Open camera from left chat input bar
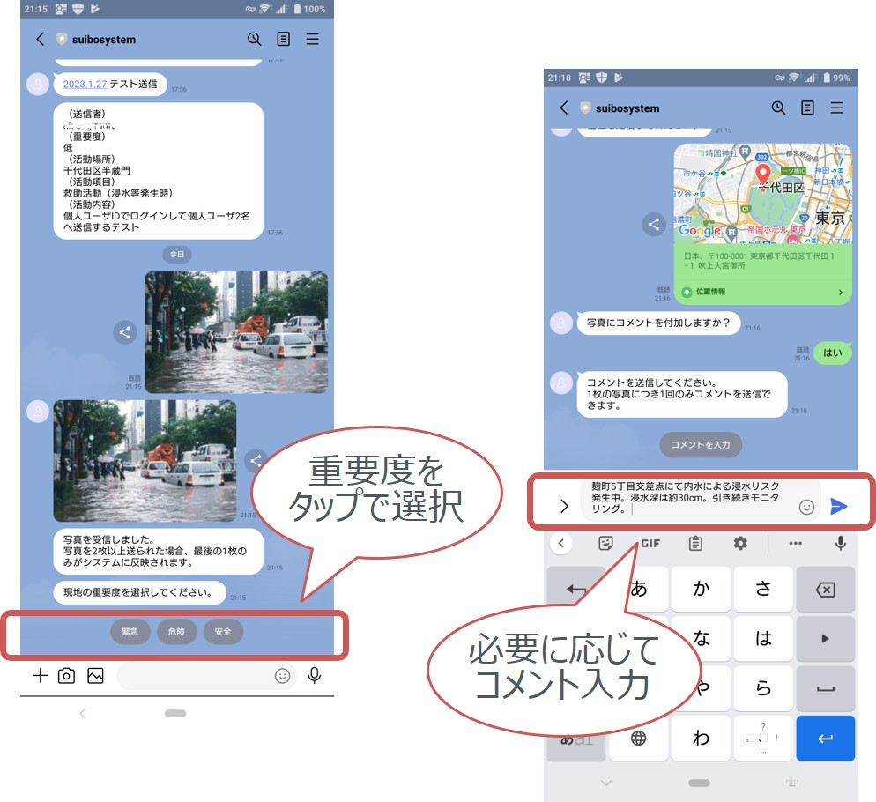 66,676
